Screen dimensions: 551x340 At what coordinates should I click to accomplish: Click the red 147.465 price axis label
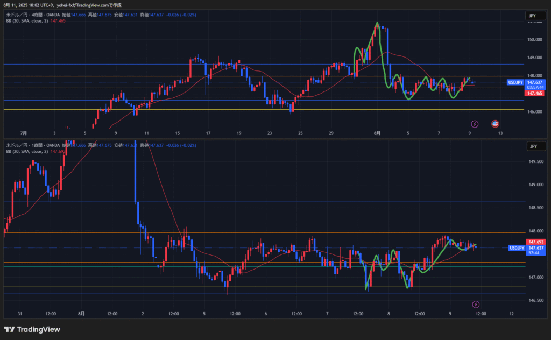535,94
